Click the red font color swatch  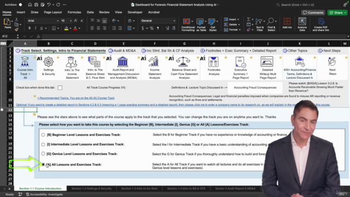pos(75,28)
